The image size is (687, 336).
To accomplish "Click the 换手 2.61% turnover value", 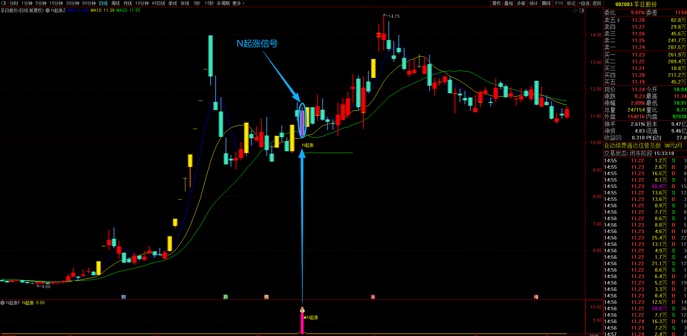I will tap(637, 124).
